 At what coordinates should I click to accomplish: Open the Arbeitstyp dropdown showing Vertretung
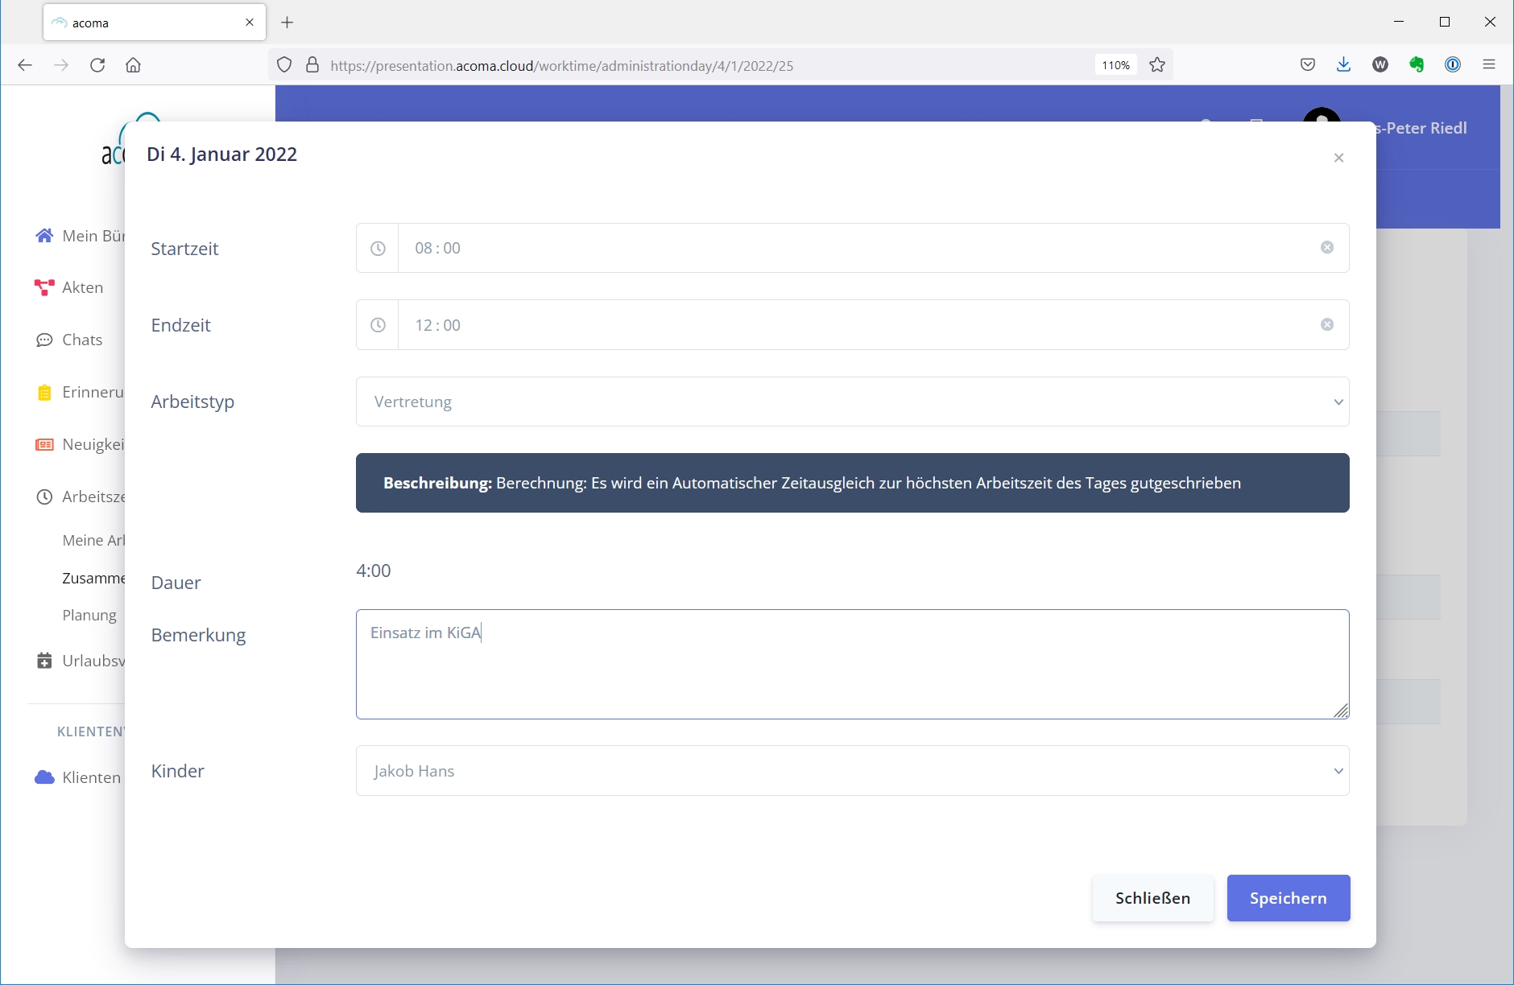point(853,402)
